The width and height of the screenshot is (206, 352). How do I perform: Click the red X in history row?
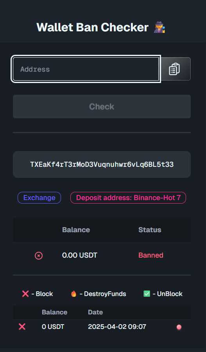pyautogui.click(x=22, y=327)
